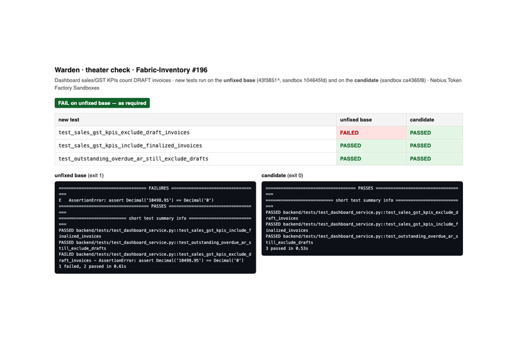Click the FAILURES header line in unfixed base log
Screen dimensions: 519x346
[x=155, y=188]
